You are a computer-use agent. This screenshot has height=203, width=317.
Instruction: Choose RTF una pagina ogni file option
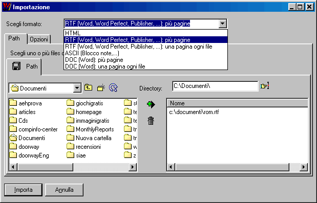pos(145,47)
